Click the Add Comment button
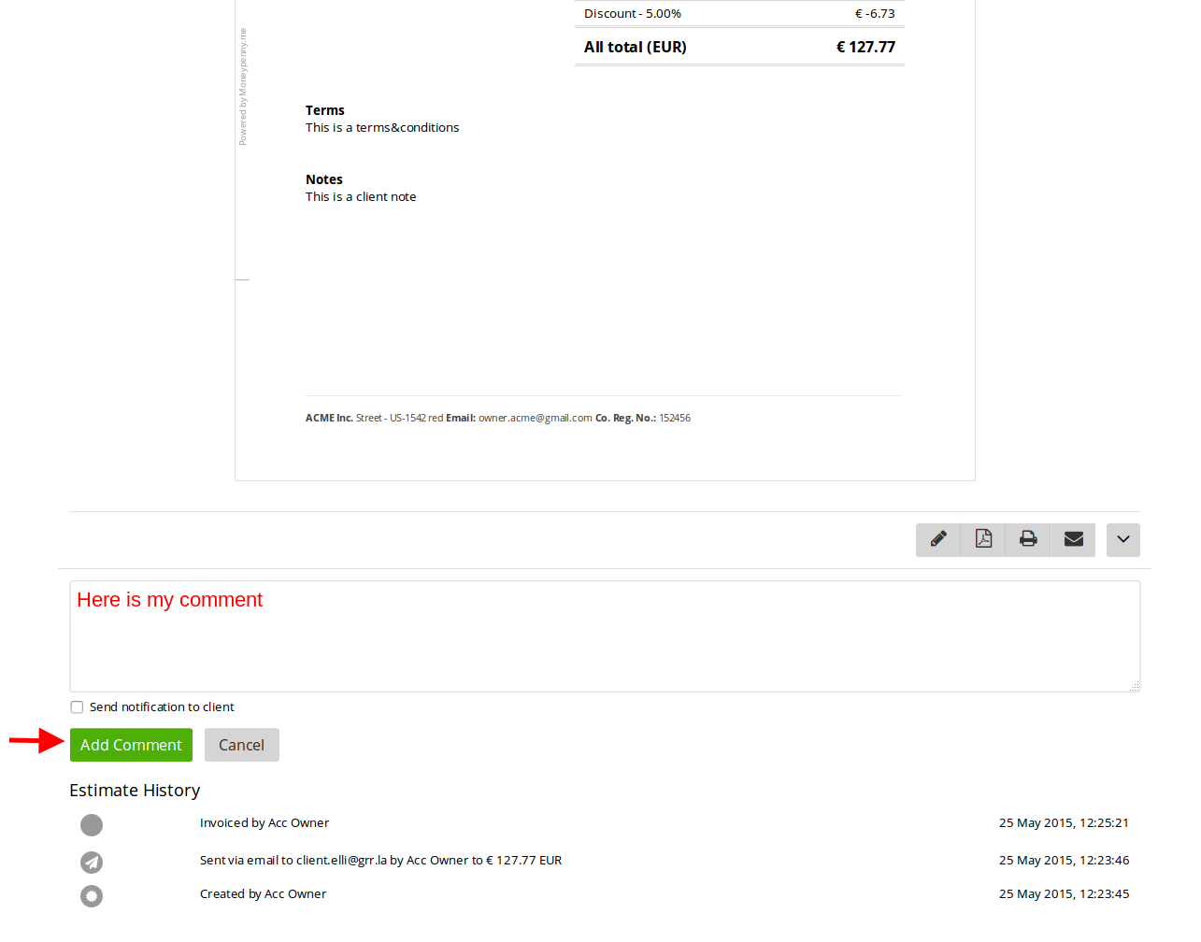Viewport: 1201px width, 942px height. click(131, 745)
